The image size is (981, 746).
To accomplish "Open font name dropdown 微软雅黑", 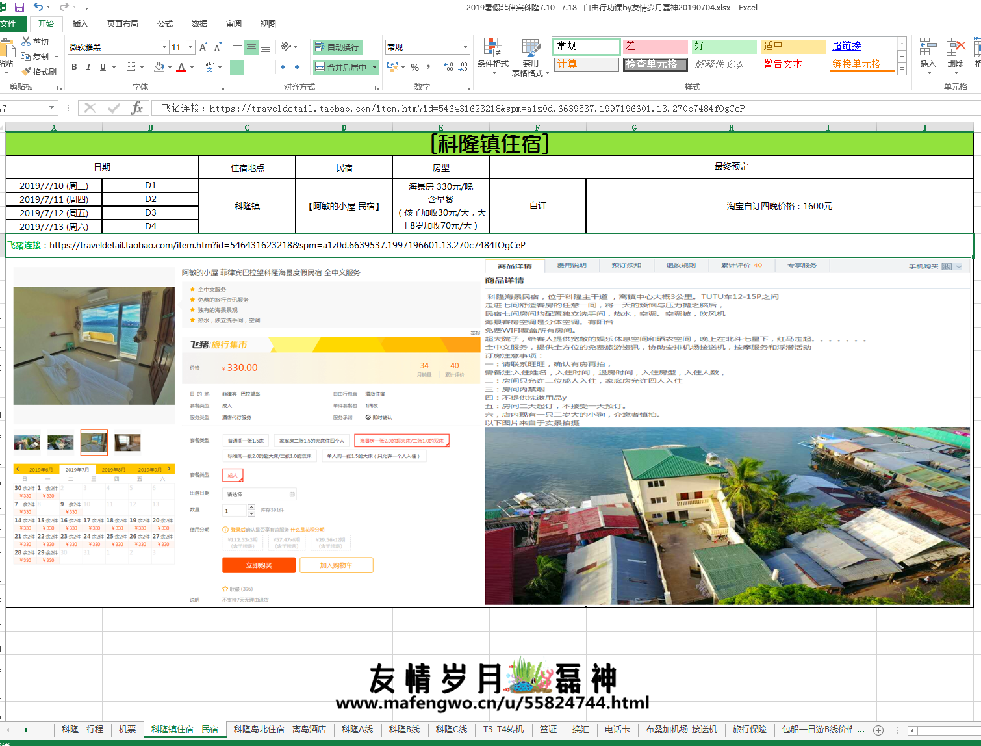I will 164,47.
